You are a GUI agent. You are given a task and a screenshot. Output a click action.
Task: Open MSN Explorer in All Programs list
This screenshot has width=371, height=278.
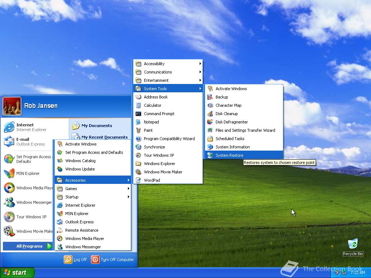click(93, 214)
